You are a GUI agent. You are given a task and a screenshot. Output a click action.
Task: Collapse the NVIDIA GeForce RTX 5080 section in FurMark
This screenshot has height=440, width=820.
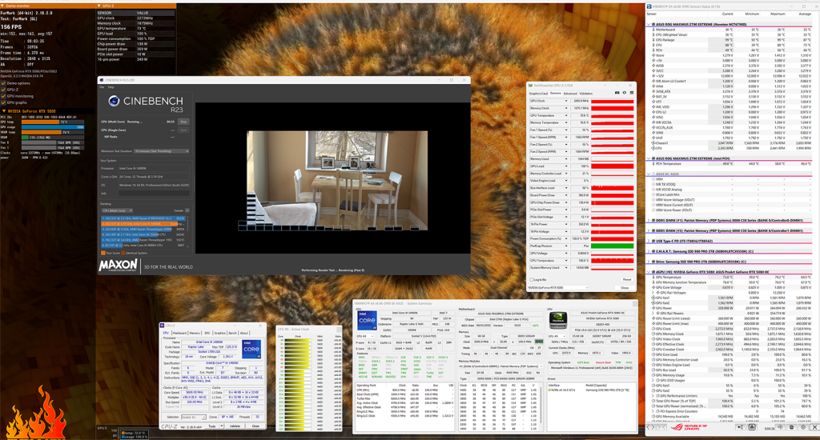(x=4, y=110)
